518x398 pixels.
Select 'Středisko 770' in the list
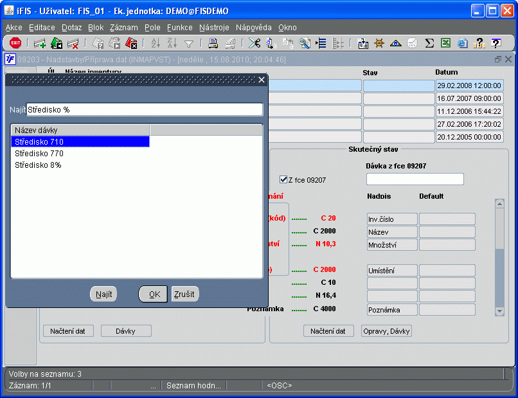click(x=80, y=154)
